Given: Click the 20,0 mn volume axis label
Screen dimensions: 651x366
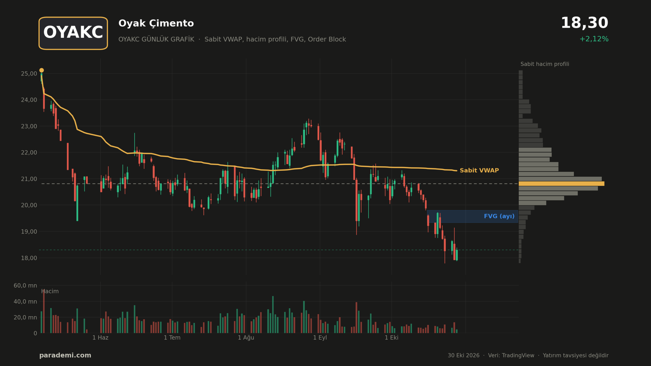Looking at the screenshot, I should tap(25, 317).
